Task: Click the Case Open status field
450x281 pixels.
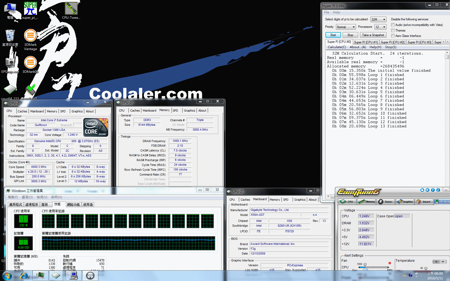Action: tap(402, 216)
